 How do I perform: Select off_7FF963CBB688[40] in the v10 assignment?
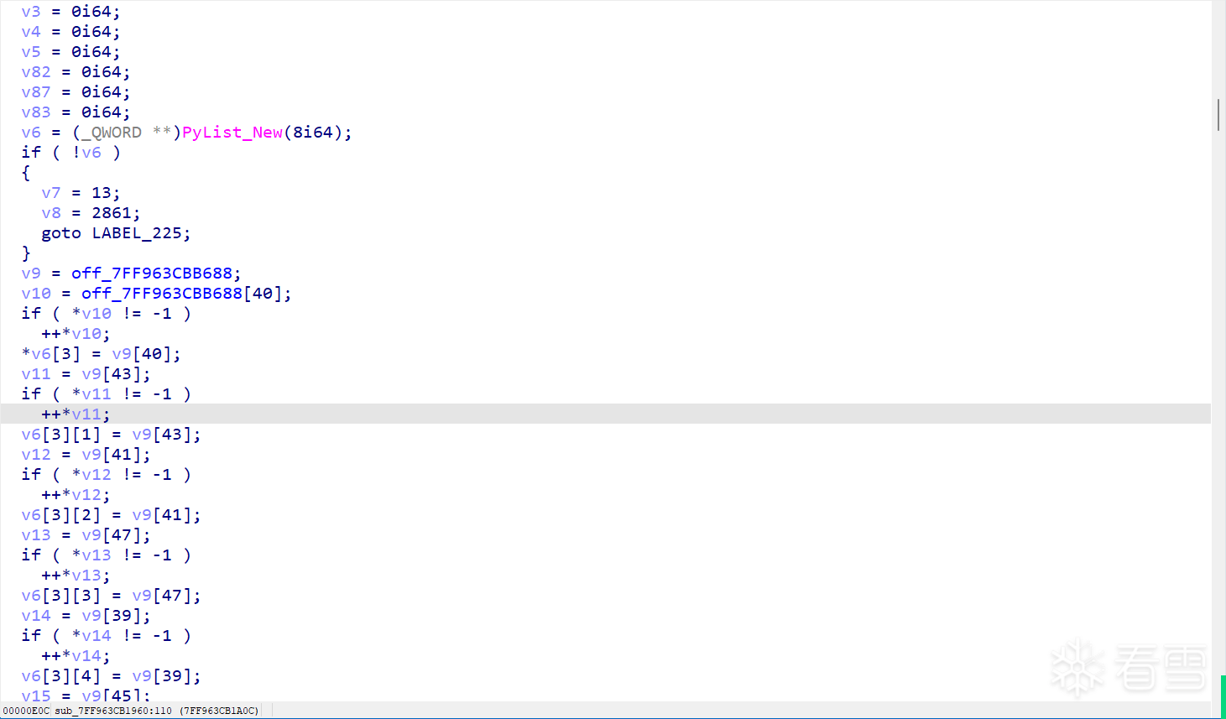181,294
